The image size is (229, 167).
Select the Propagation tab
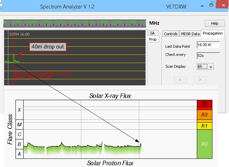pos(213,33)
